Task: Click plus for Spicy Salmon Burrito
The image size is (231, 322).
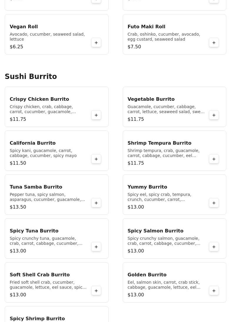Action: coord(214,247)
